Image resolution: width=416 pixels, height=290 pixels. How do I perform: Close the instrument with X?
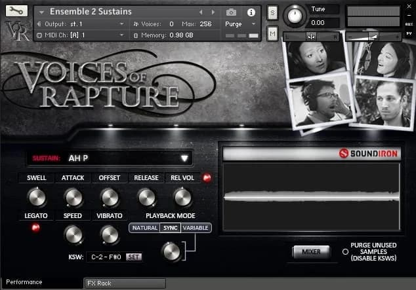click(409, 7)
